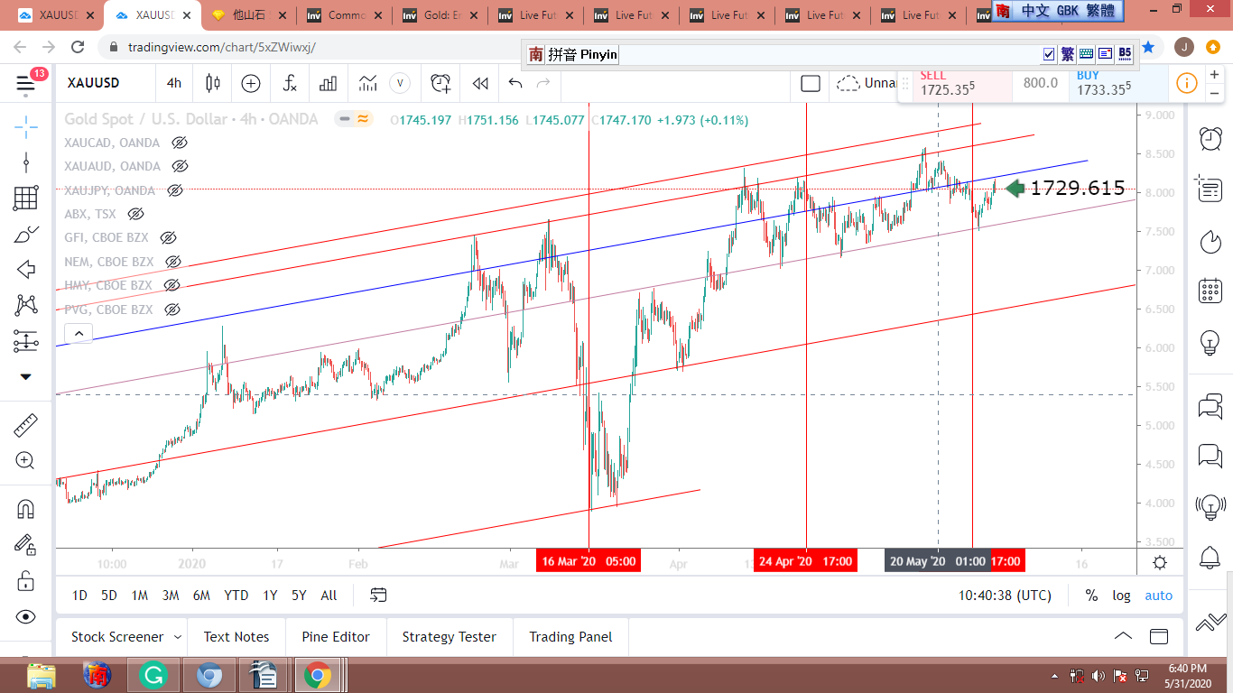Select the arrow shape annotation tool

[25, 269]
